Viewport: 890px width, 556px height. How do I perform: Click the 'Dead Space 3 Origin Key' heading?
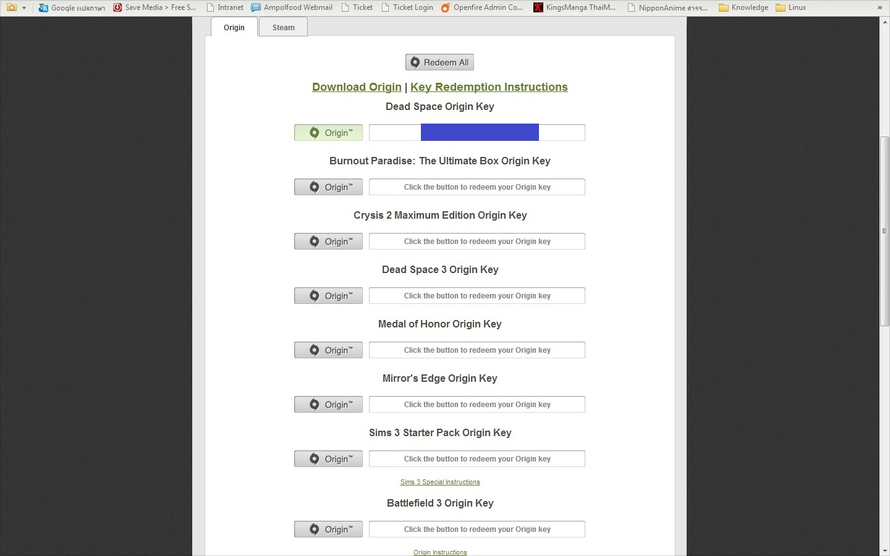440,270
